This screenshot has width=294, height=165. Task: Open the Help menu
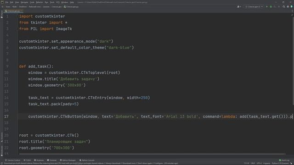coord(72,2)
